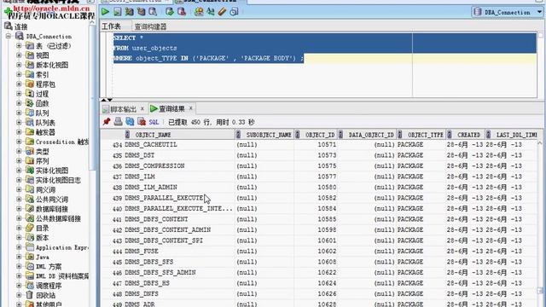Select the 调度程序 scheduler tree item
The width and height of the screenshot is (546, 307).
(x=49, y=286)
